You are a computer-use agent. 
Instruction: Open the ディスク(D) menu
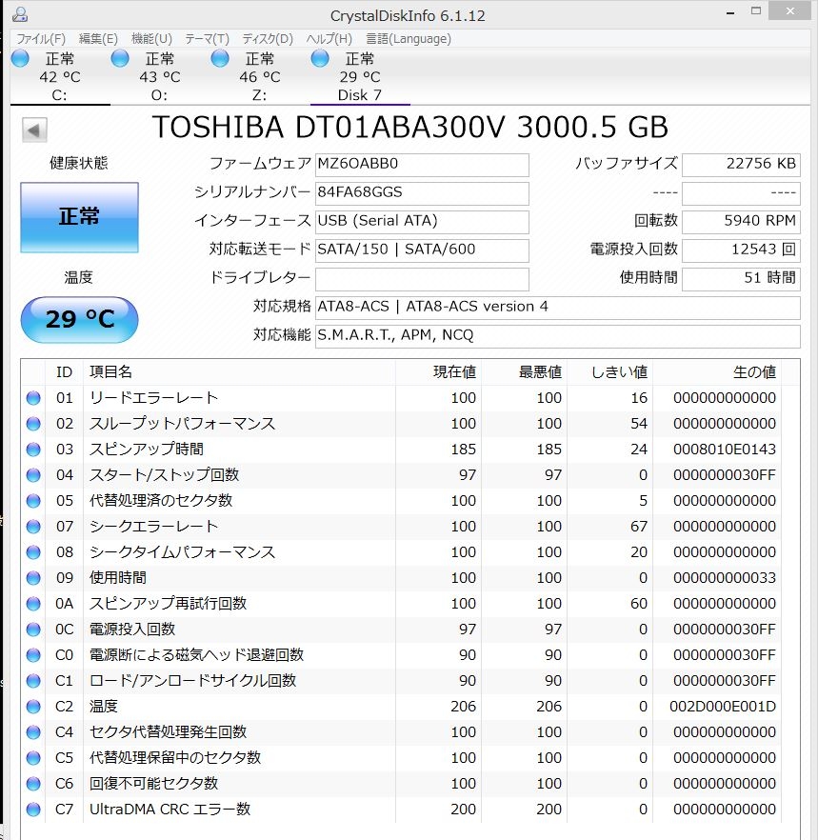click(268, 38)
